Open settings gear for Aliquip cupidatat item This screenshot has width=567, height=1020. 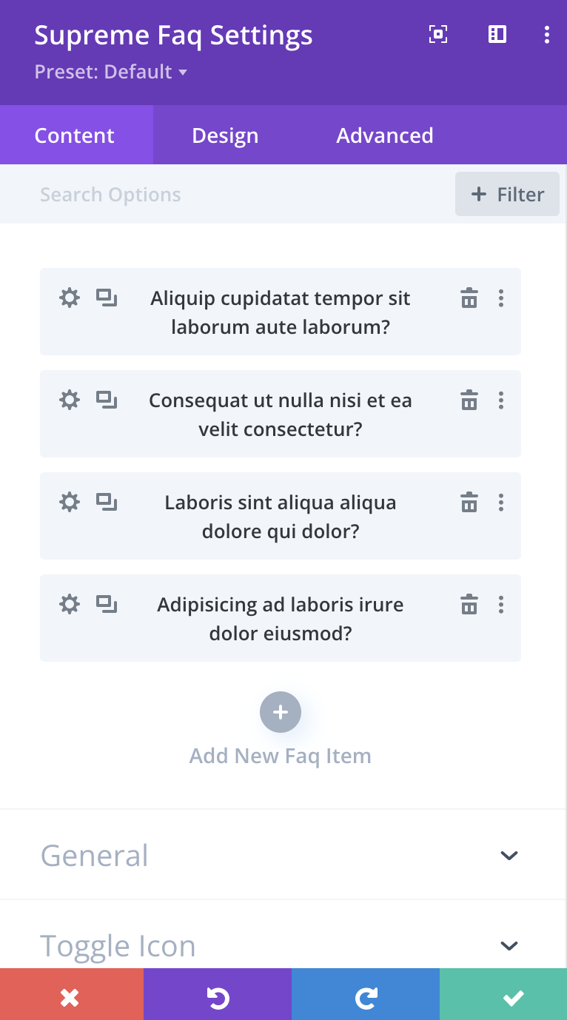(69, 298)
